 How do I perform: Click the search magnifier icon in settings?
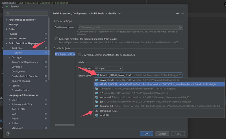[7, 13]
